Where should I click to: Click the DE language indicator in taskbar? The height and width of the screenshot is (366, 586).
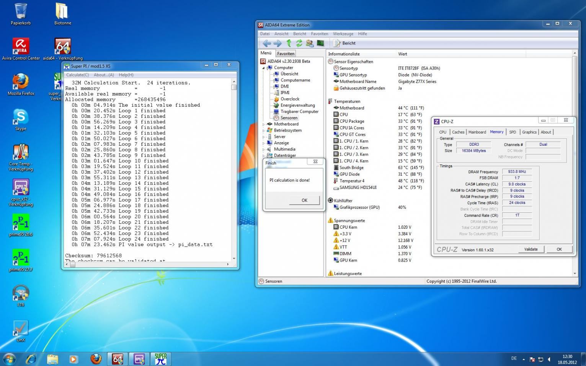coord(514,359)
